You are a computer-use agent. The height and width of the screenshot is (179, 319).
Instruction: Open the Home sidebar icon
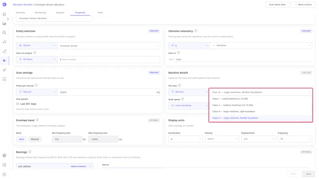[4, 14]
